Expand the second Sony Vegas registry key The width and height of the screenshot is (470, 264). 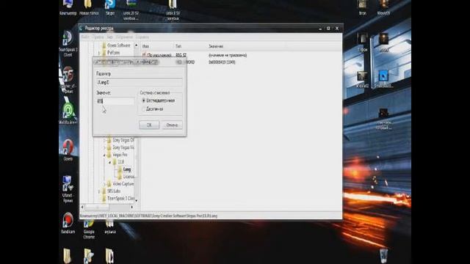pos(104,147)
